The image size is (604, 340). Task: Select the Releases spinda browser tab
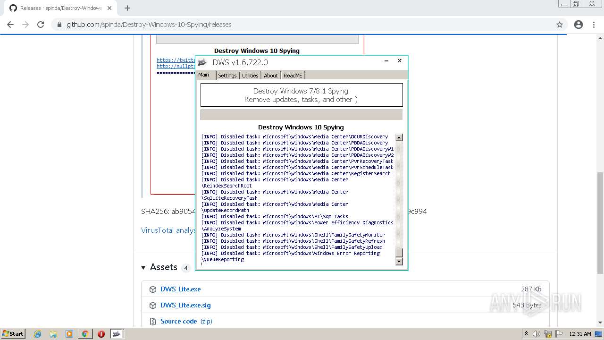[x=60, y=8]
